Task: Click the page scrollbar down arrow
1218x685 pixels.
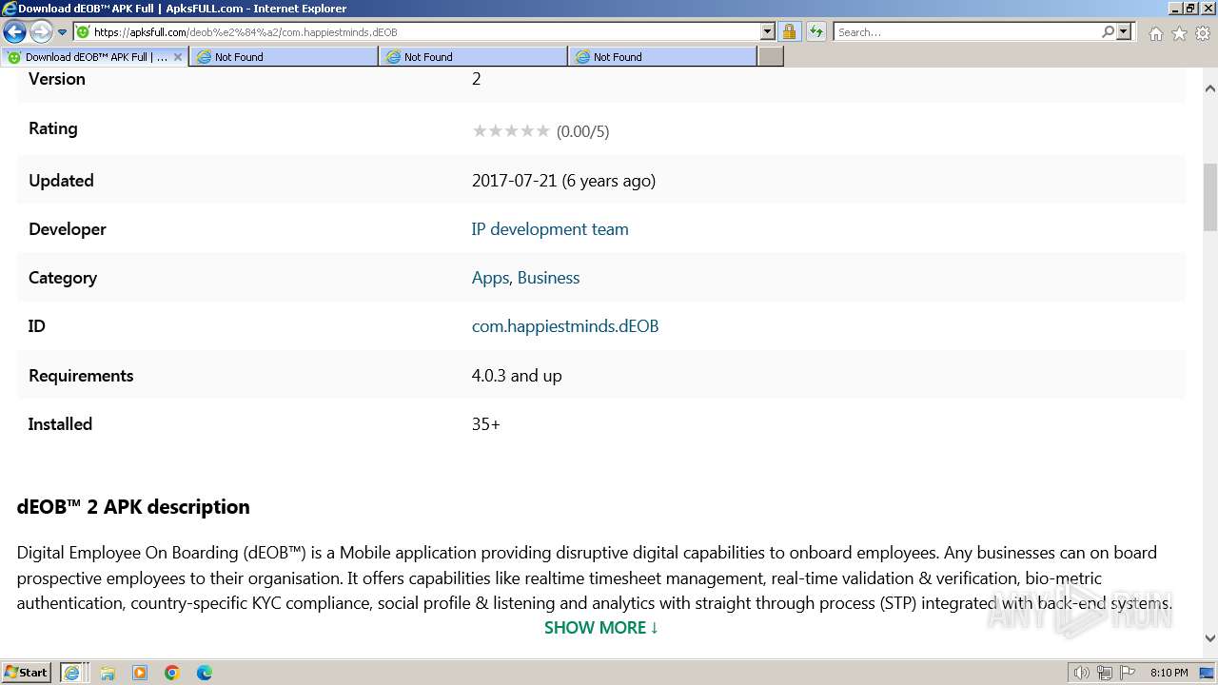Action: [x=1210, y=638]
